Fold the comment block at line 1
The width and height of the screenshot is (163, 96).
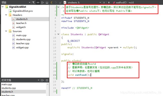click(58, 7)
